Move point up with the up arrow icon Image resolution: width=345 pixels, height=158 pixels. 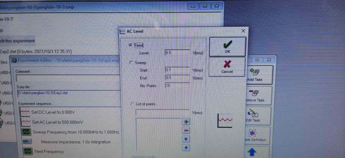(x=186, y=139)
